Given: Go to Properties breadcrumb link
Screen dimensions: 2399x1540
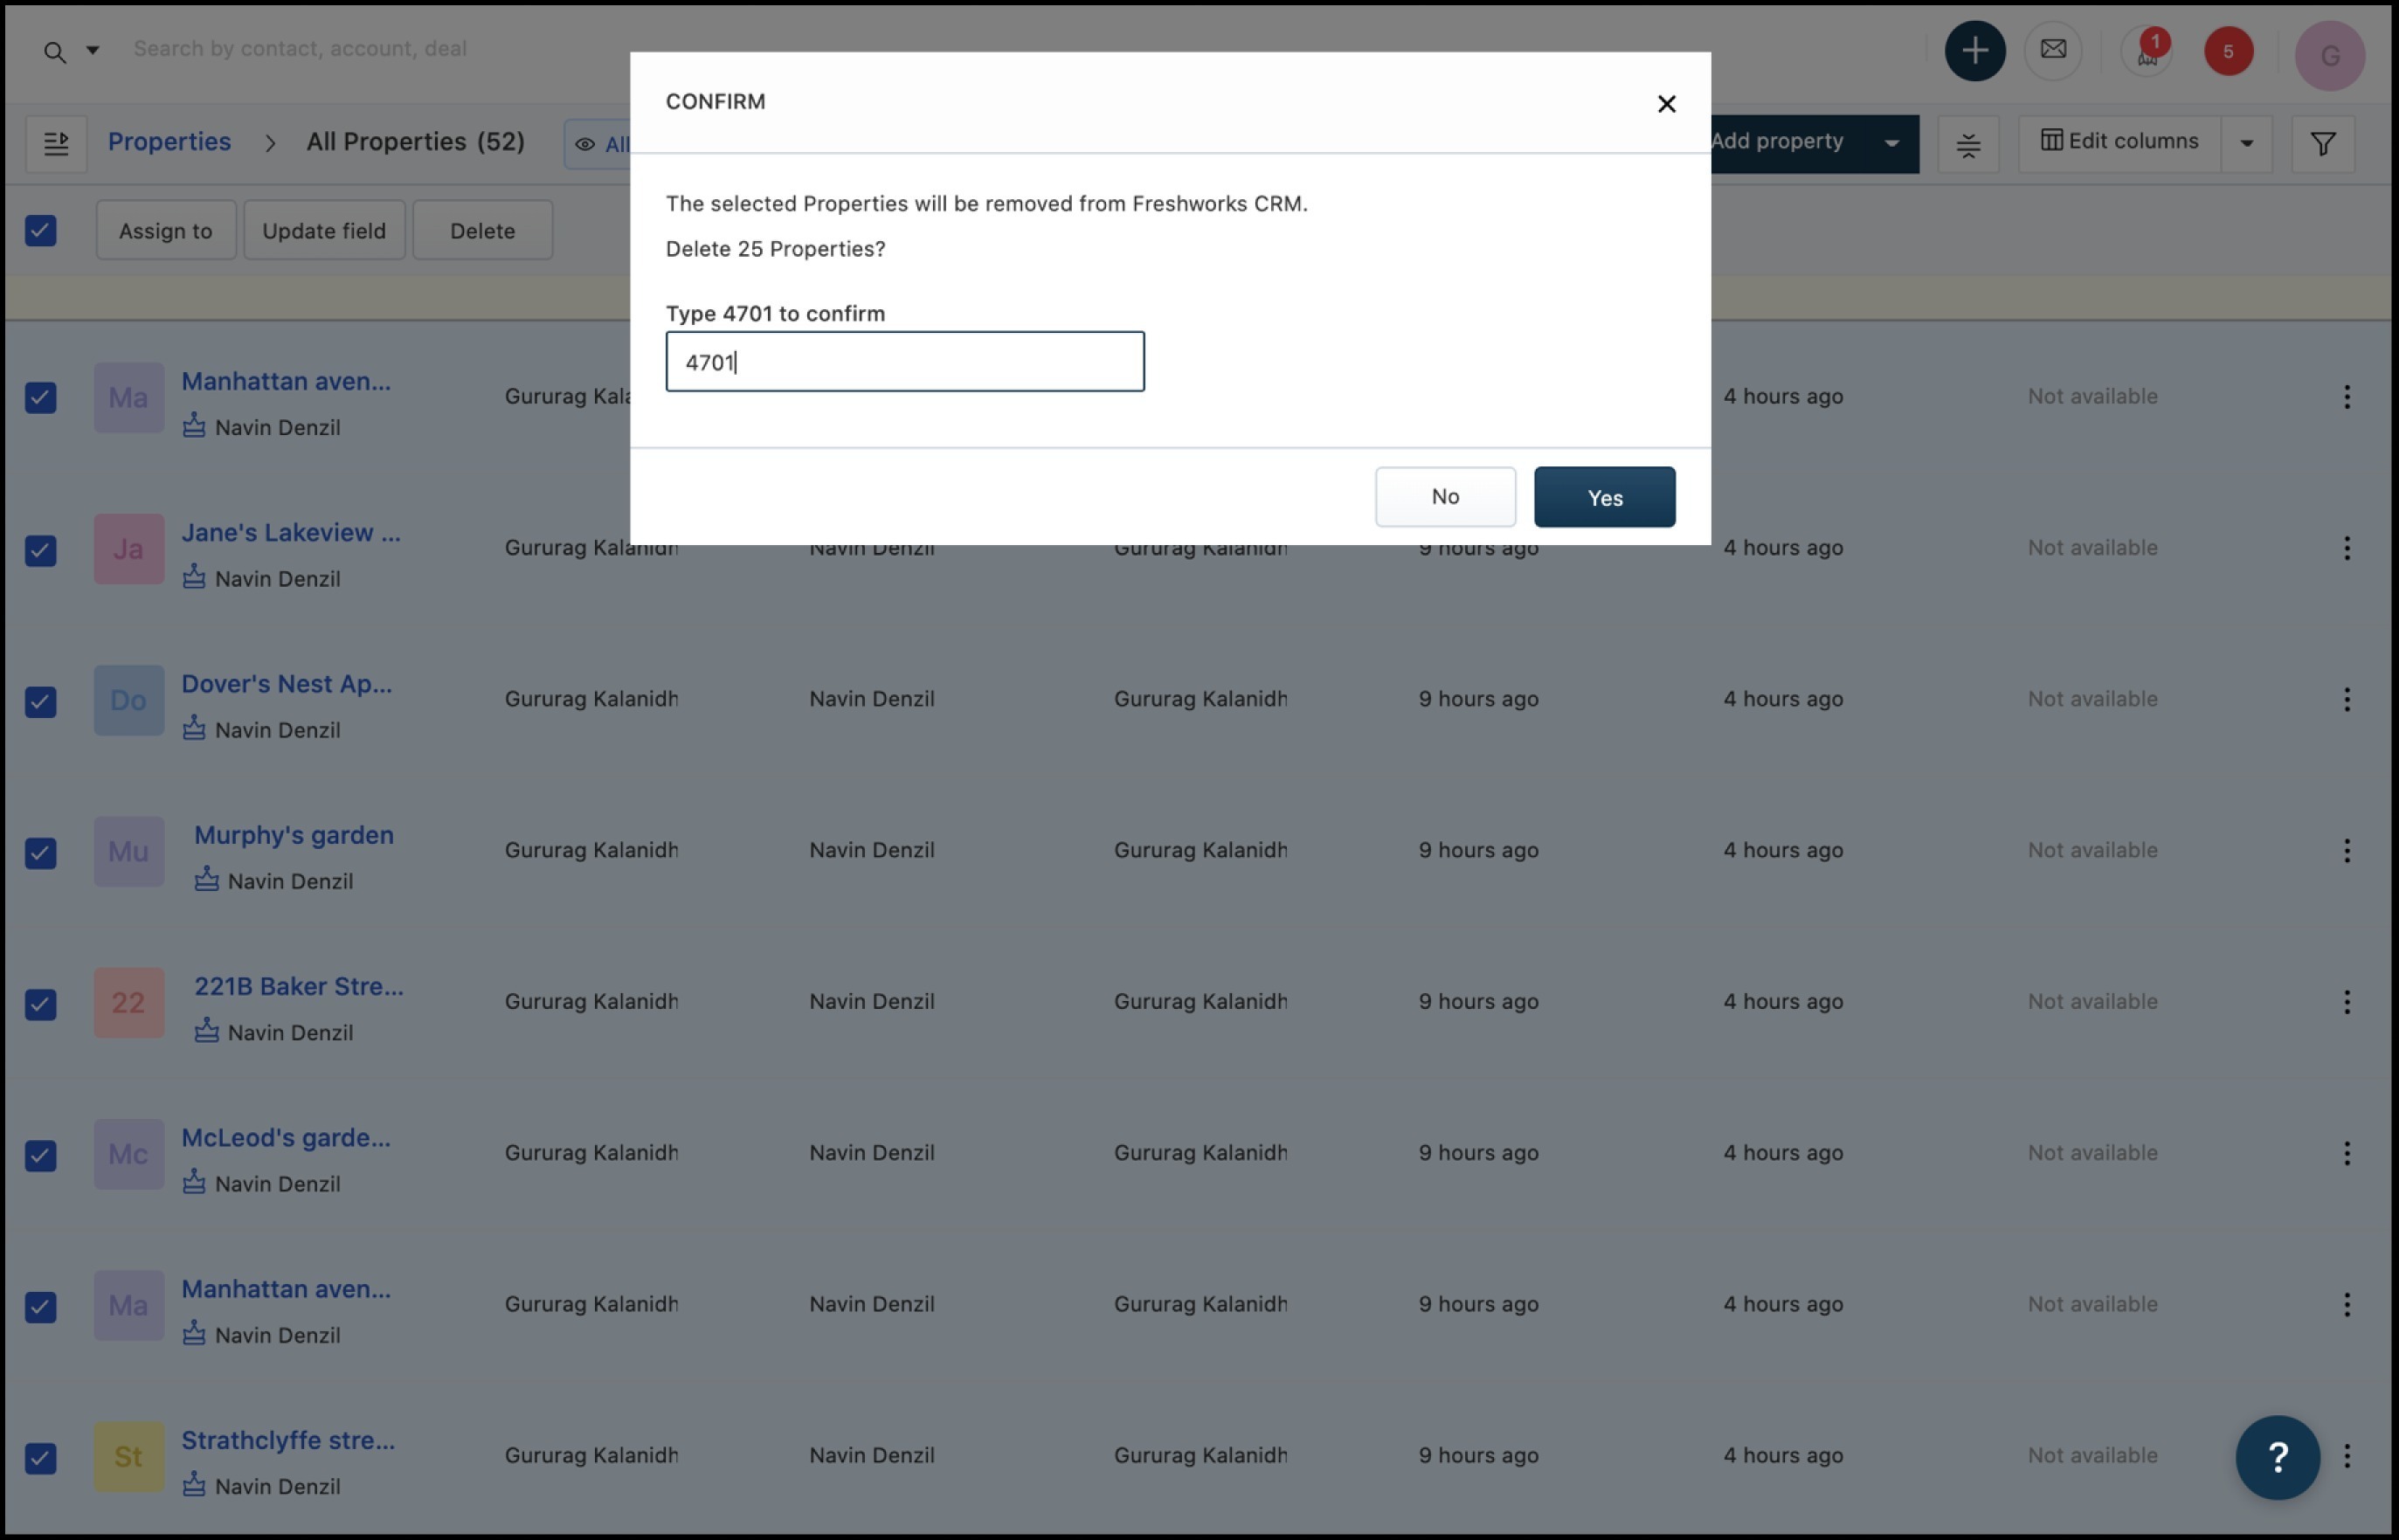Looking at the screenshot, I should click(x=169, y=142).
